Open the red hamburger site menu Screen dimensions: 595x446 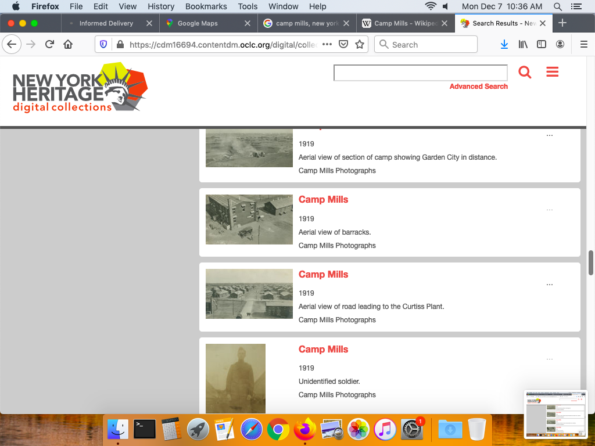[552, 72]
